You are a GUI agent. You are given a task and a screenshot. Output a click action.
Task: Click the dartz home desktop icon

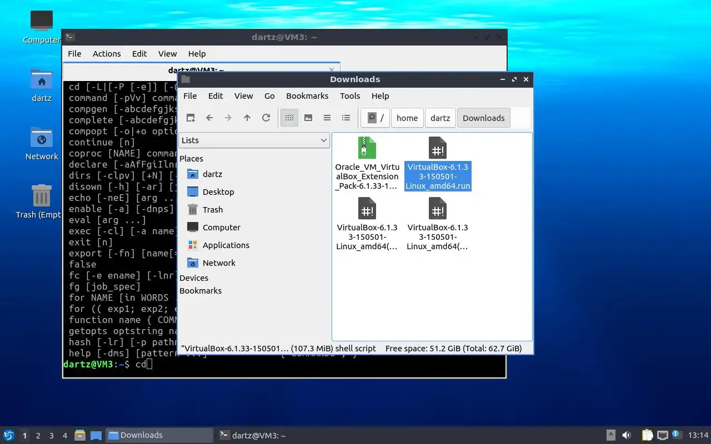pos(42,85)
